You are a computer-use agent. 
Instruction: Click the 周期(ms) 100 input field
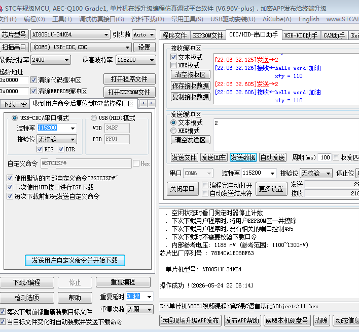[x=325, y=157]
